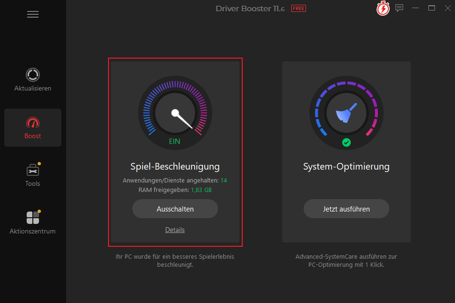
Task: Open the Aktualisieren section
Action: 33,80
